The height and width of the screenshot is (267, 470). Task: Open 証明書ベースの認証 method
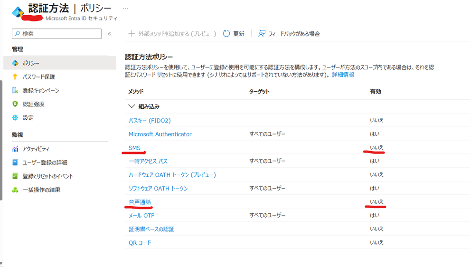(x=151, y=229)
